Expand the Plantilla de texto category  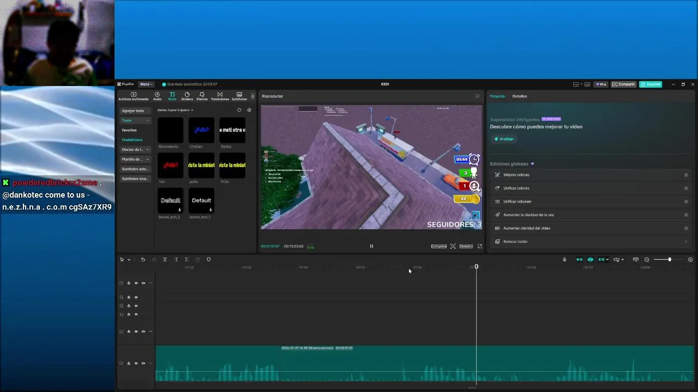[135, 160]
